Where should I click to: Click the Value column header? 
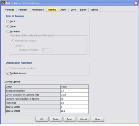(74, 87)
